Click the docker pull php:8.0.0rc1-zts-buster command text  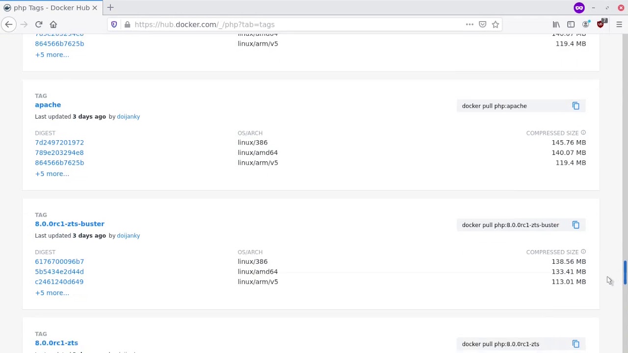(x=510, y=225)
